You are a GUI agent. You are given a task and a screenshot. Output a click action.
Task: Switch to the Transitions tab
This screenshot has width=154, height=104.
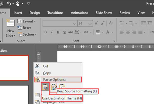pos(55,13)
